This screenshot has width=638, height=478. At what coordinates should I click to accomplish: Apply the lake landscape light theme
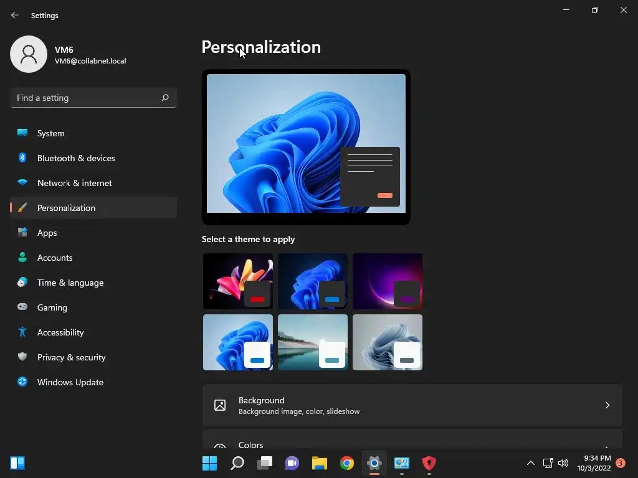pyautogui.click(x=313, y=342)
